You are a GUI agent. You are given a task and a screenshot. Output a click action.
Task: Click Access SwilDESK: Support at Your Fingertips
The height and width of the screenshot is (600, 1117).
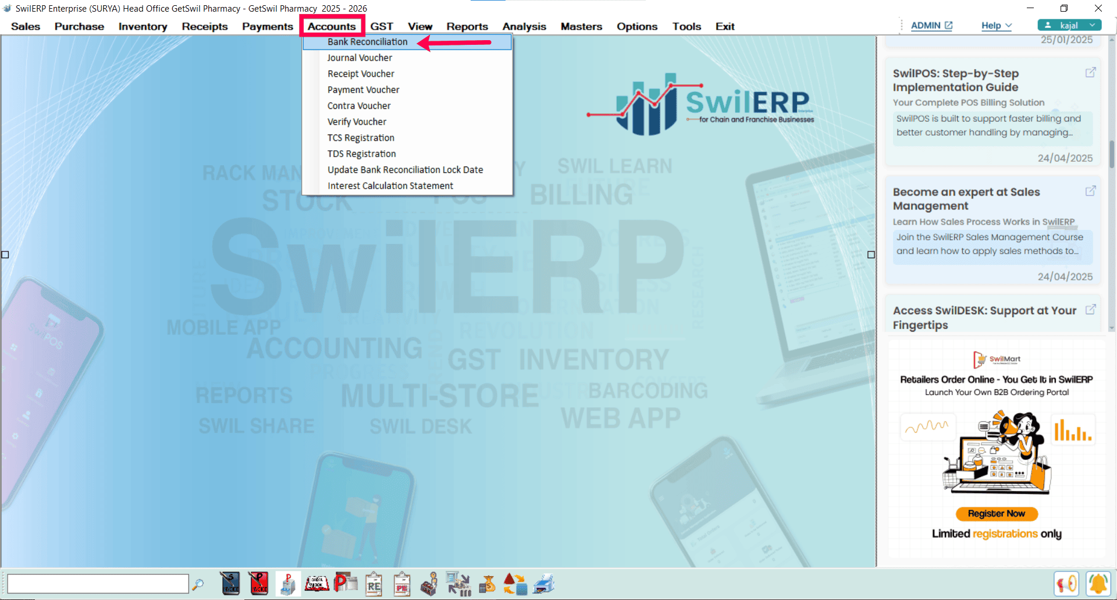click(x=984, y=318)
